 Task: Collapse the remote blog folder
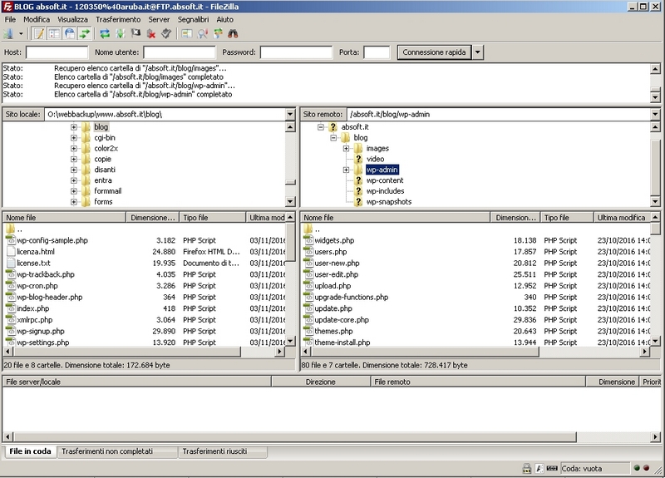point(334,137)
